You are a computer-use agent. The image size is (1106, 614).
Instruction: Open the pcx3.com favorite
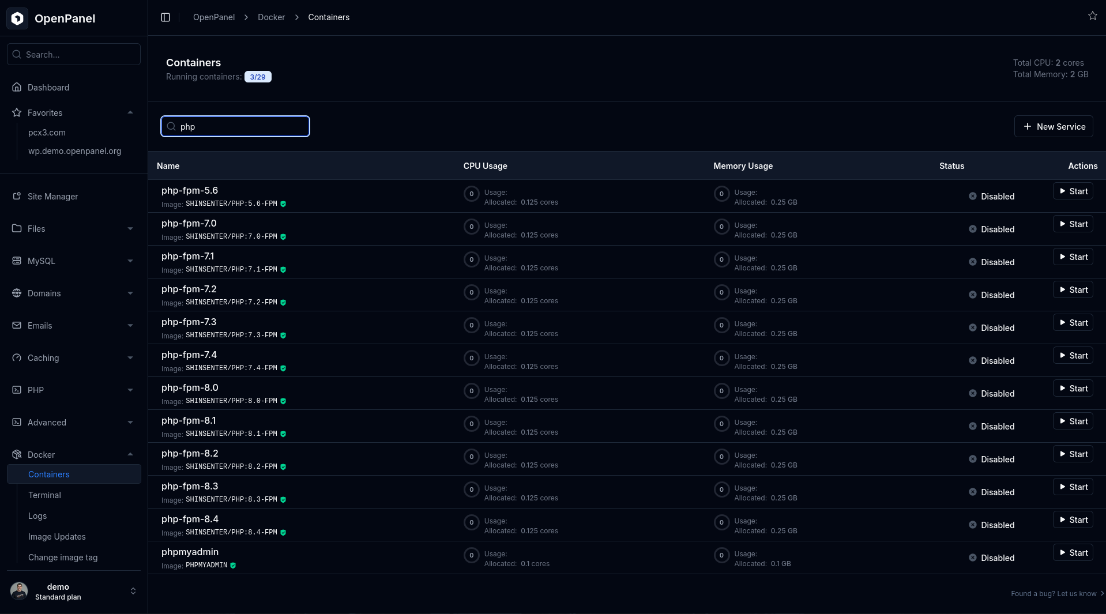tap(47, 133)
